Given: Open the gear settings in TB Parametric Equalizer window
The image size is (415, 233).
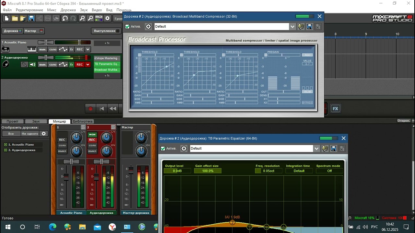Looking at the screenshot, I should coord(184,149).
